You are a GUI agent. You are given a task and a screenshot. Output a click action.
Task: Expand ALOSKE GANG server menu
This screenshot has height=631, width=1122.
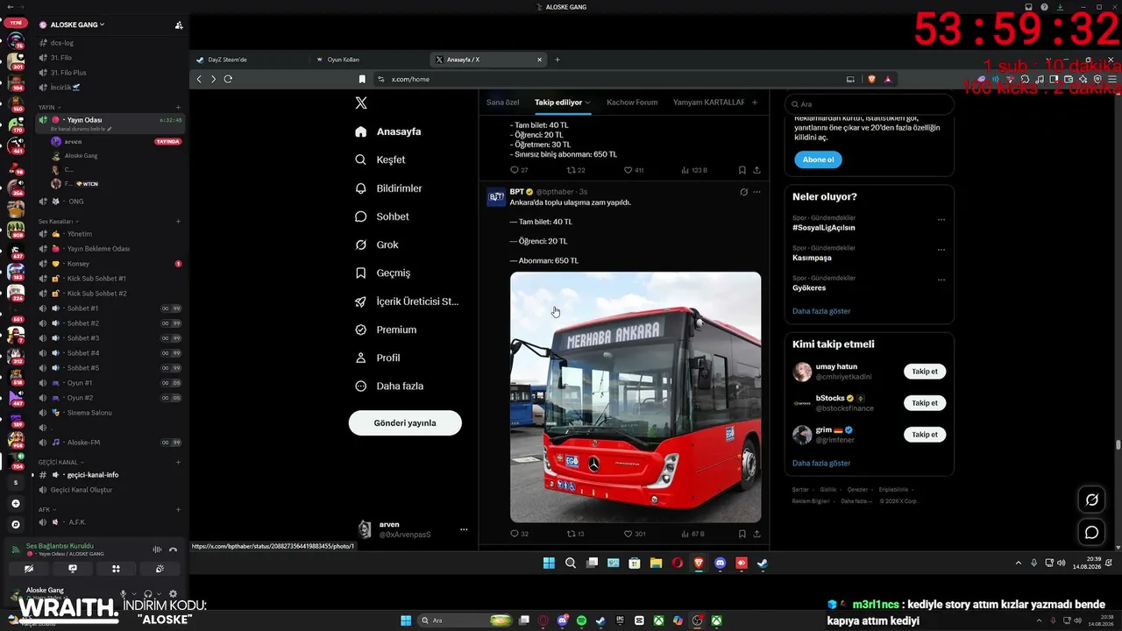click(x=77, y=25)
